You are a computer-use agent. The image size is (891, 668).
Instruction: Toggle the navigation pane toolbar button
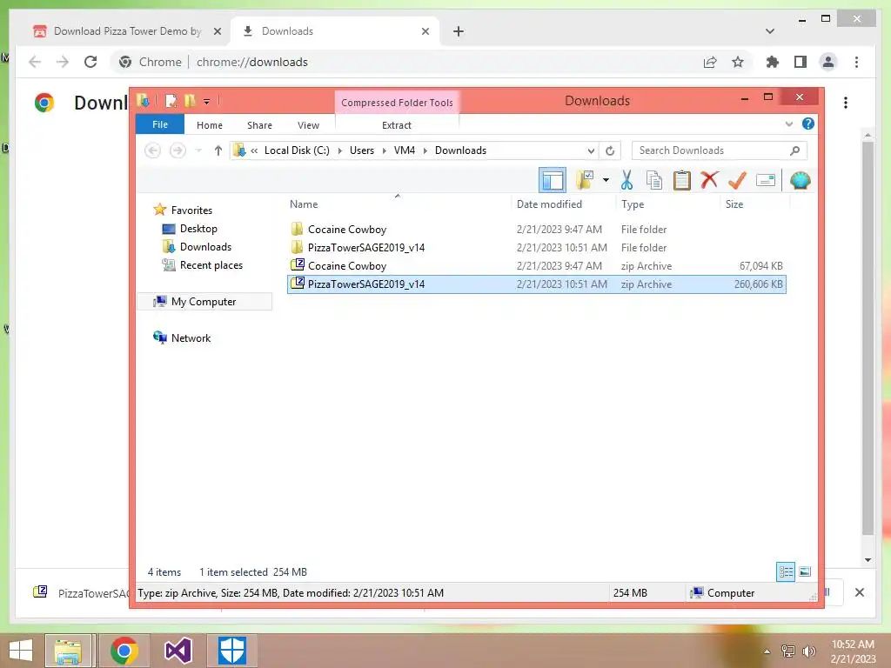click(552, 181)
